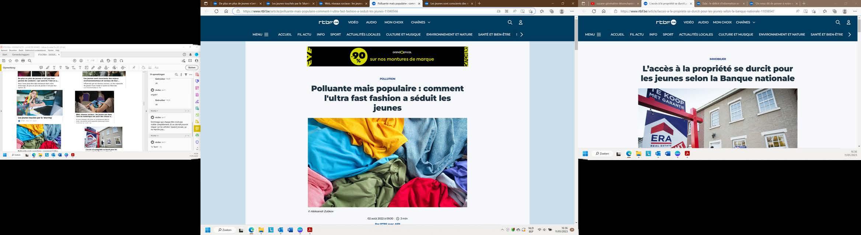Go to previous page arrow in Acrobat
861x235 pixels.
(x=74, y=61)
